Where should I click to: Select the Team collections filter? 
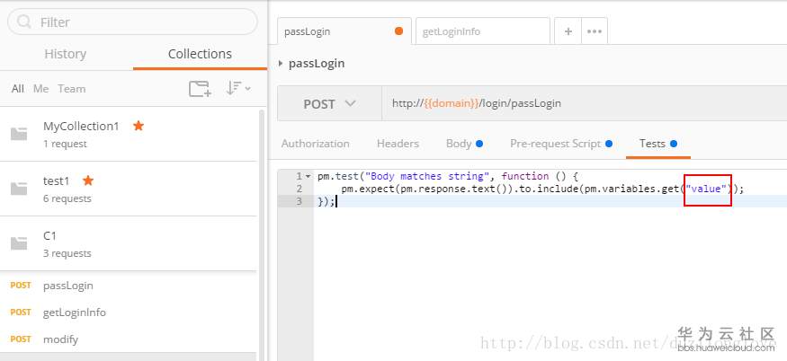coord(72,89)
